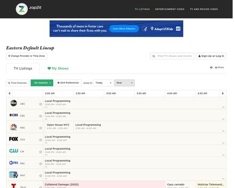Open the CBS channel logo
Image resolution: width=235 pixels, height=188 pixels.
14,115
